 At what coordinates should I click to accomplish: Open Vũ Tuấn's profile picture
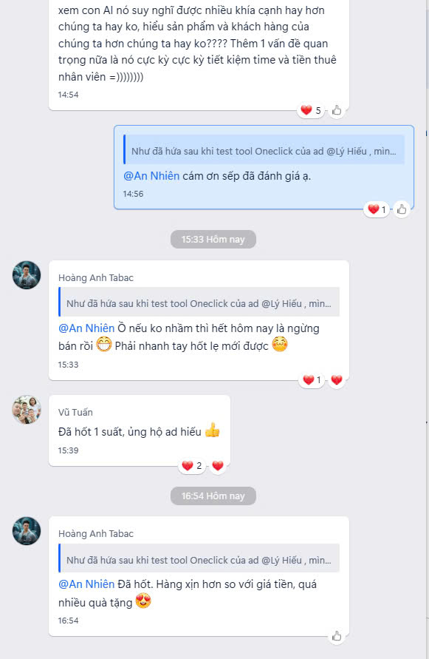pos(27,409)
